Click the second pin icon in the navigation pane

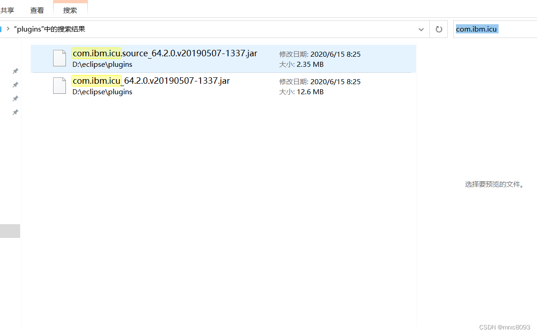(15, 85)
